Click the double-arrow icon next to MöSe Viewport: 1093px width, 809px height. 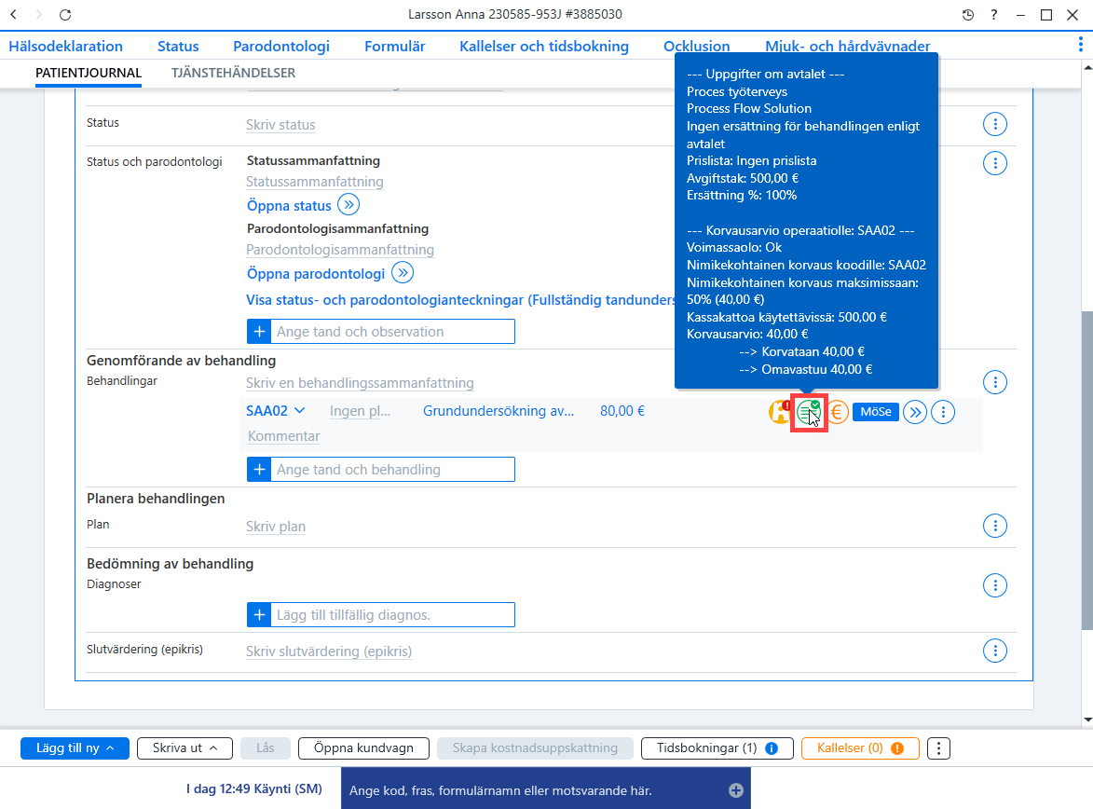914,412
